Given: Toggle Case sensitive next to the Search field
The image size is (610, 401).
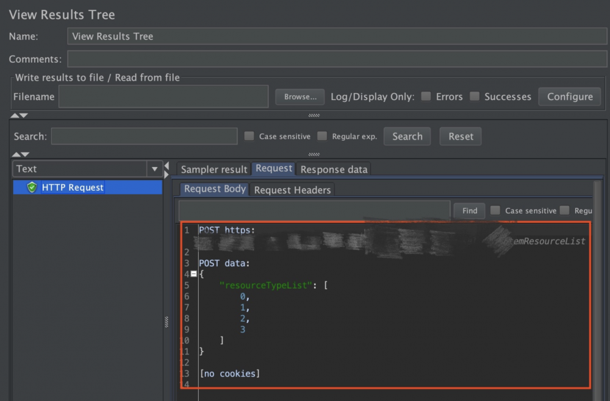Looking at the screenshot, I should pos(249,137).
